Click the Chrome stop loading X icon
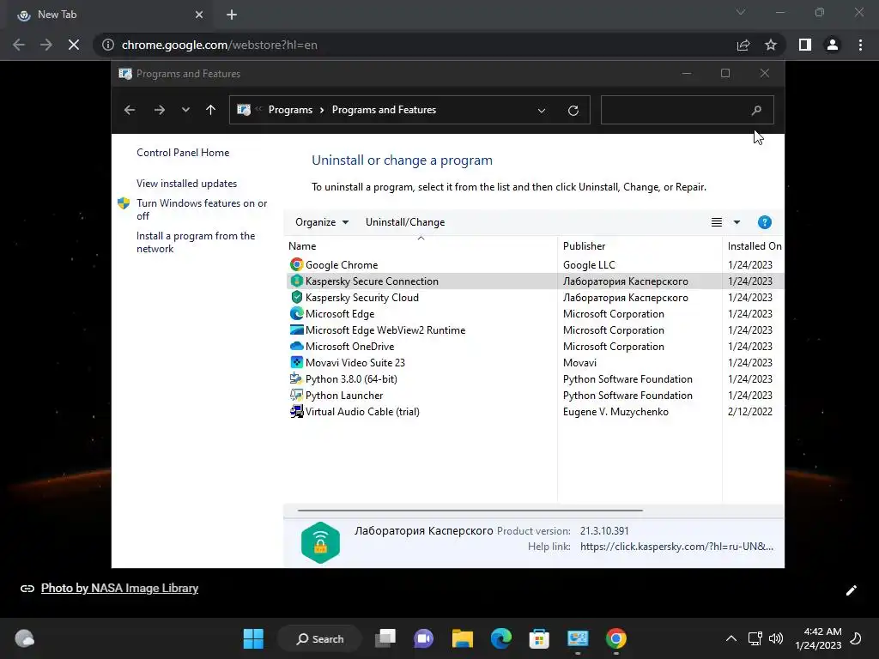 click(x=74, y=45)
